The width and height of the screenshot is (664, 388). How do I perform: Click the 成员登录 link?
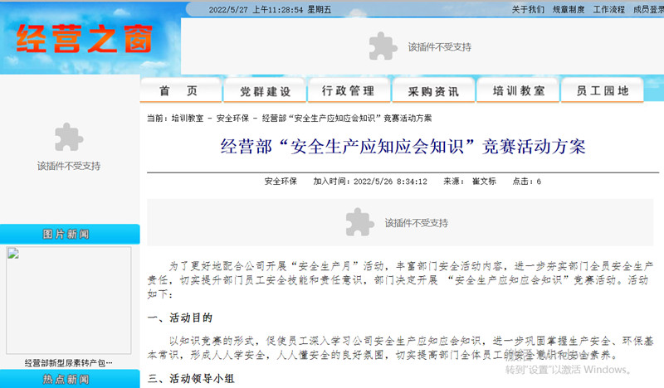tap(648, 10)
